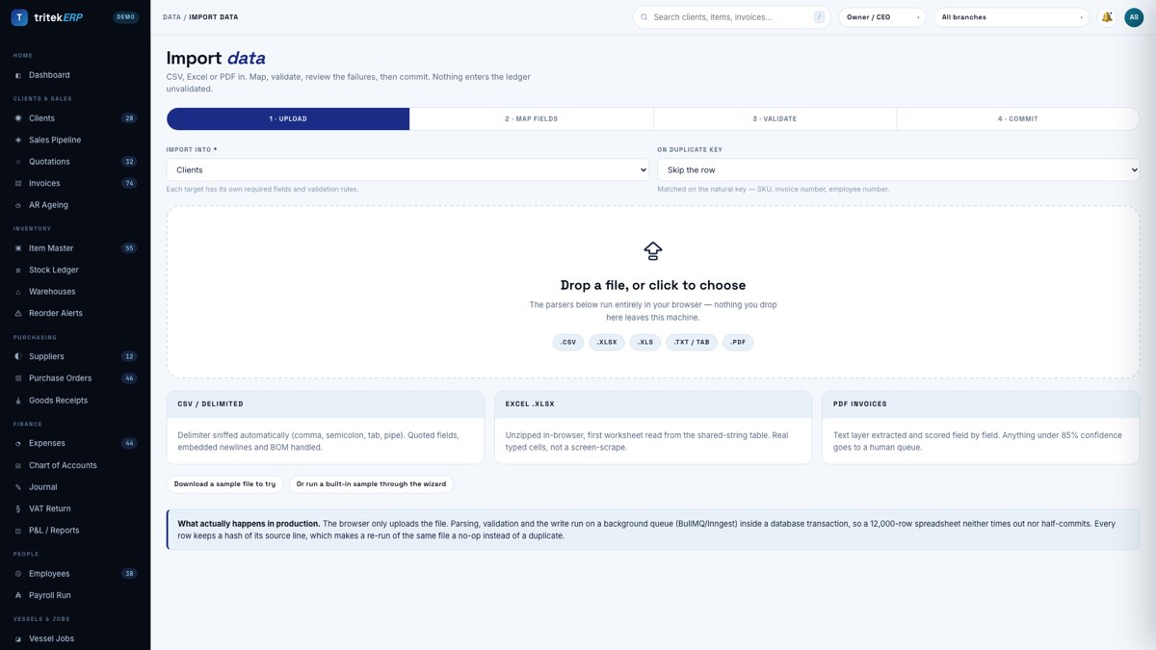Screen dimensions: 1156x650
Task: Click the Drop a file, or click to choose area
Action: (x=653, y=292)
